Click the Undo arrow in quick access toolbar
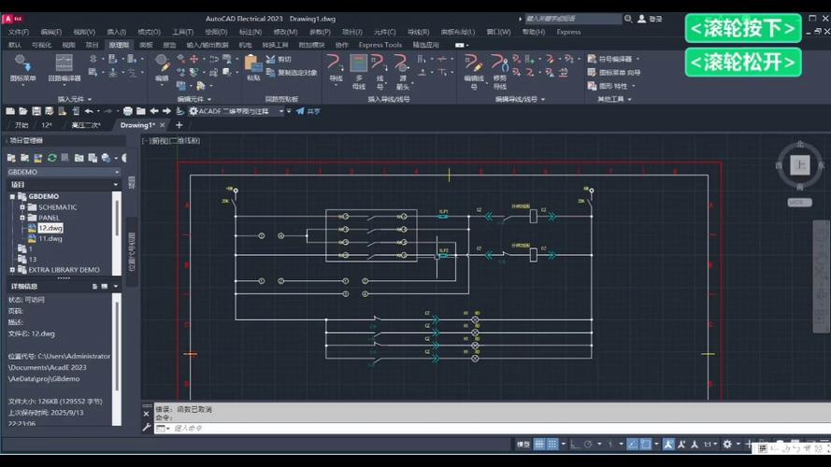The width and height of the screenshot is (831, 467). tap(89, 111)
